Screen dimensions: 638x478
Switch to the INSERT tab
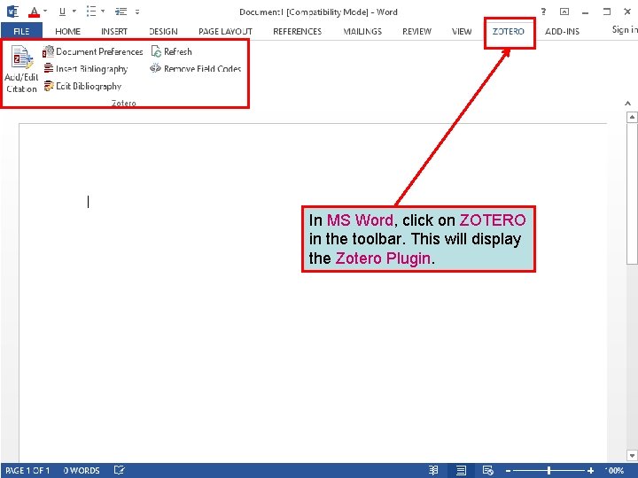coord(114,31)
